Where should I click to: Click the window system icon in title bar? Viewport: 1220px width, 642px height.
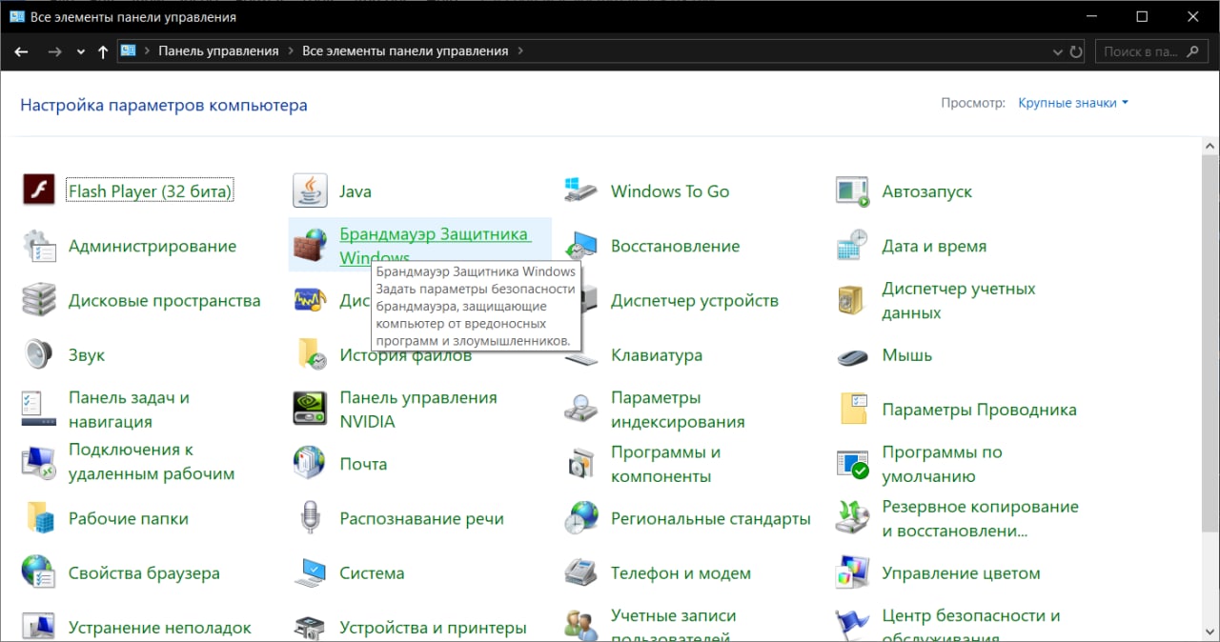[x=16, y=16]
